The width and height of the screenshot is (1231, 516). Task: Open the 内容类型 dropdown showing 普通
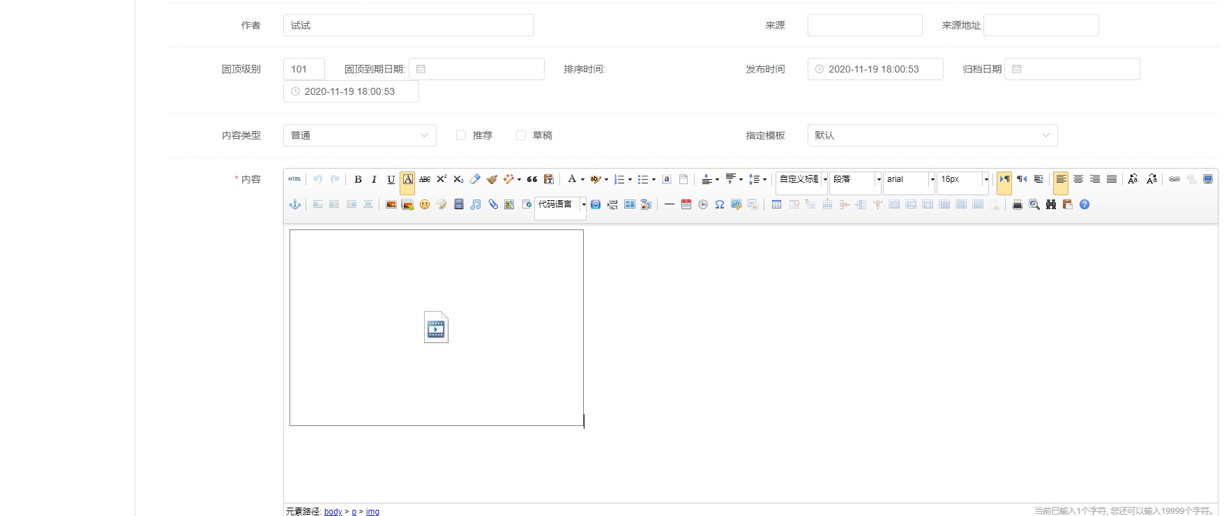tap(359, 135)
